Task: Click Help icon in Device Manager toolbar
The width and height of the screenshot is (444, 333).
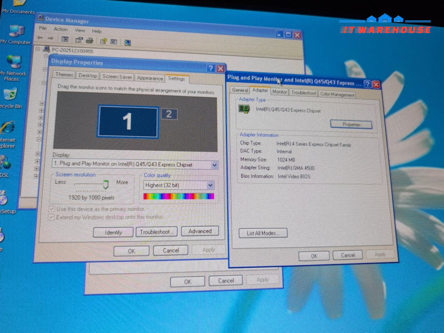Action: pos(103,41)
